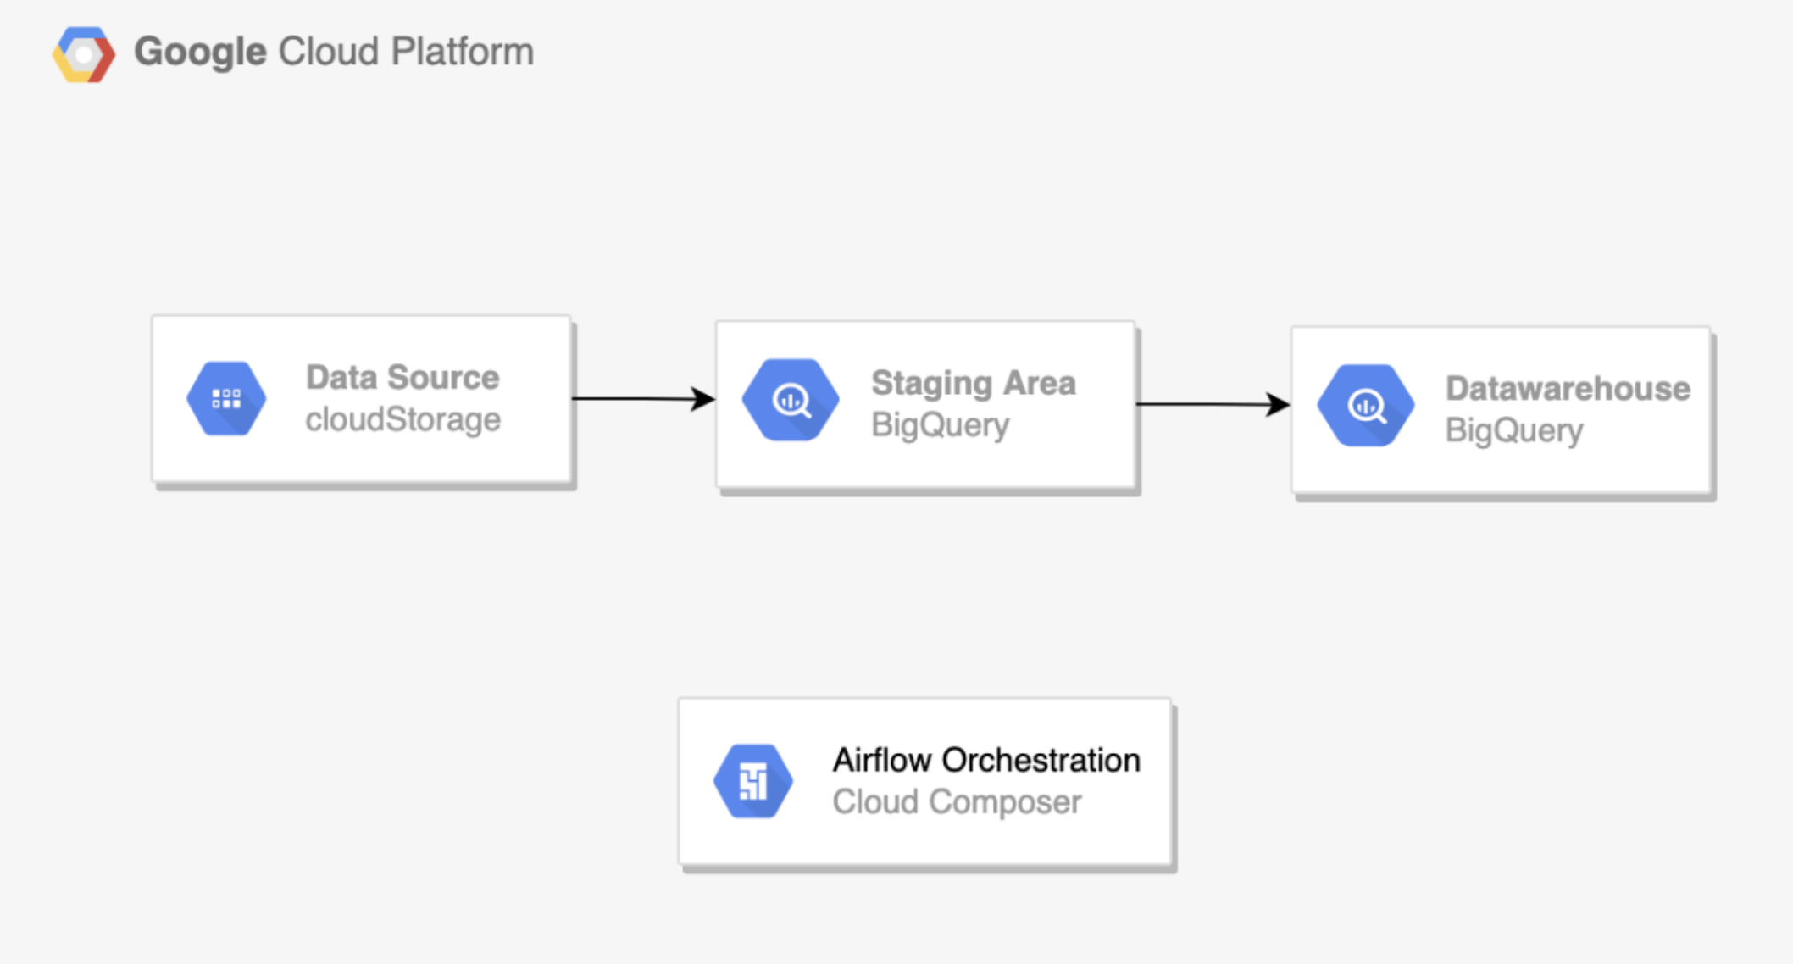The image size is (1793, 964).
Task: Select the Cloud Storage hexagon icon
Action: click(226, 399)
